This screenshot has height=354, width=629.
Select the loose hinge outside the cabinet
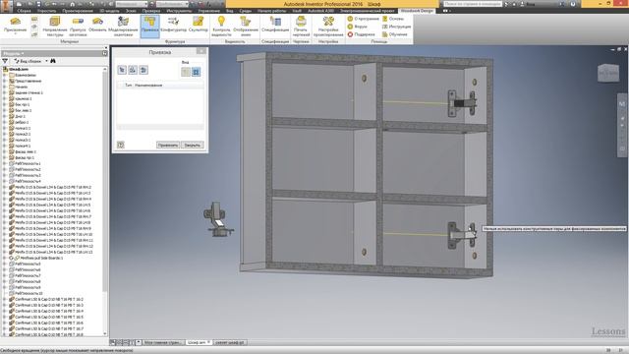pos(217,219)
